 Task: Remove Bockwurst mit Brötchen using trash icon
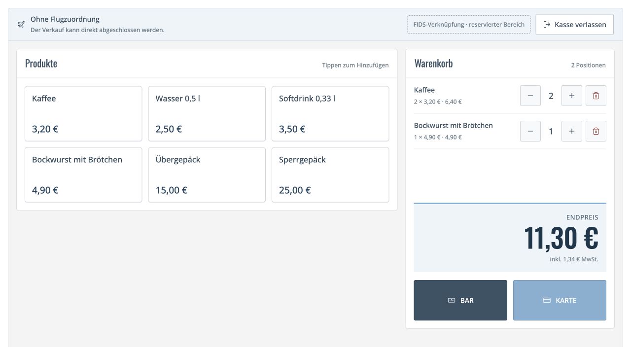tap(596, 131)
